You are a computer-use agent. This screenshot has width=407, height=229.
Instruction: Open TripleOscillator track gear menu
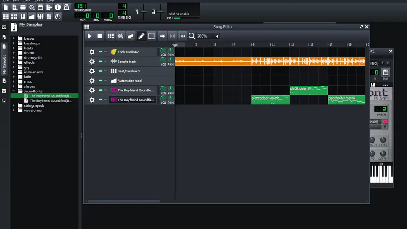tap(92, 52)
